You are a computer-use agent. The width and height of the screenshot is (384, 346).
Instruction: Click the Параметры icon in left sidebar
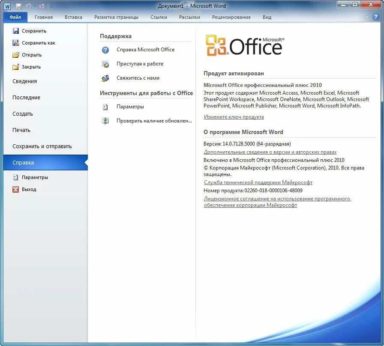(x=16, y=177)
